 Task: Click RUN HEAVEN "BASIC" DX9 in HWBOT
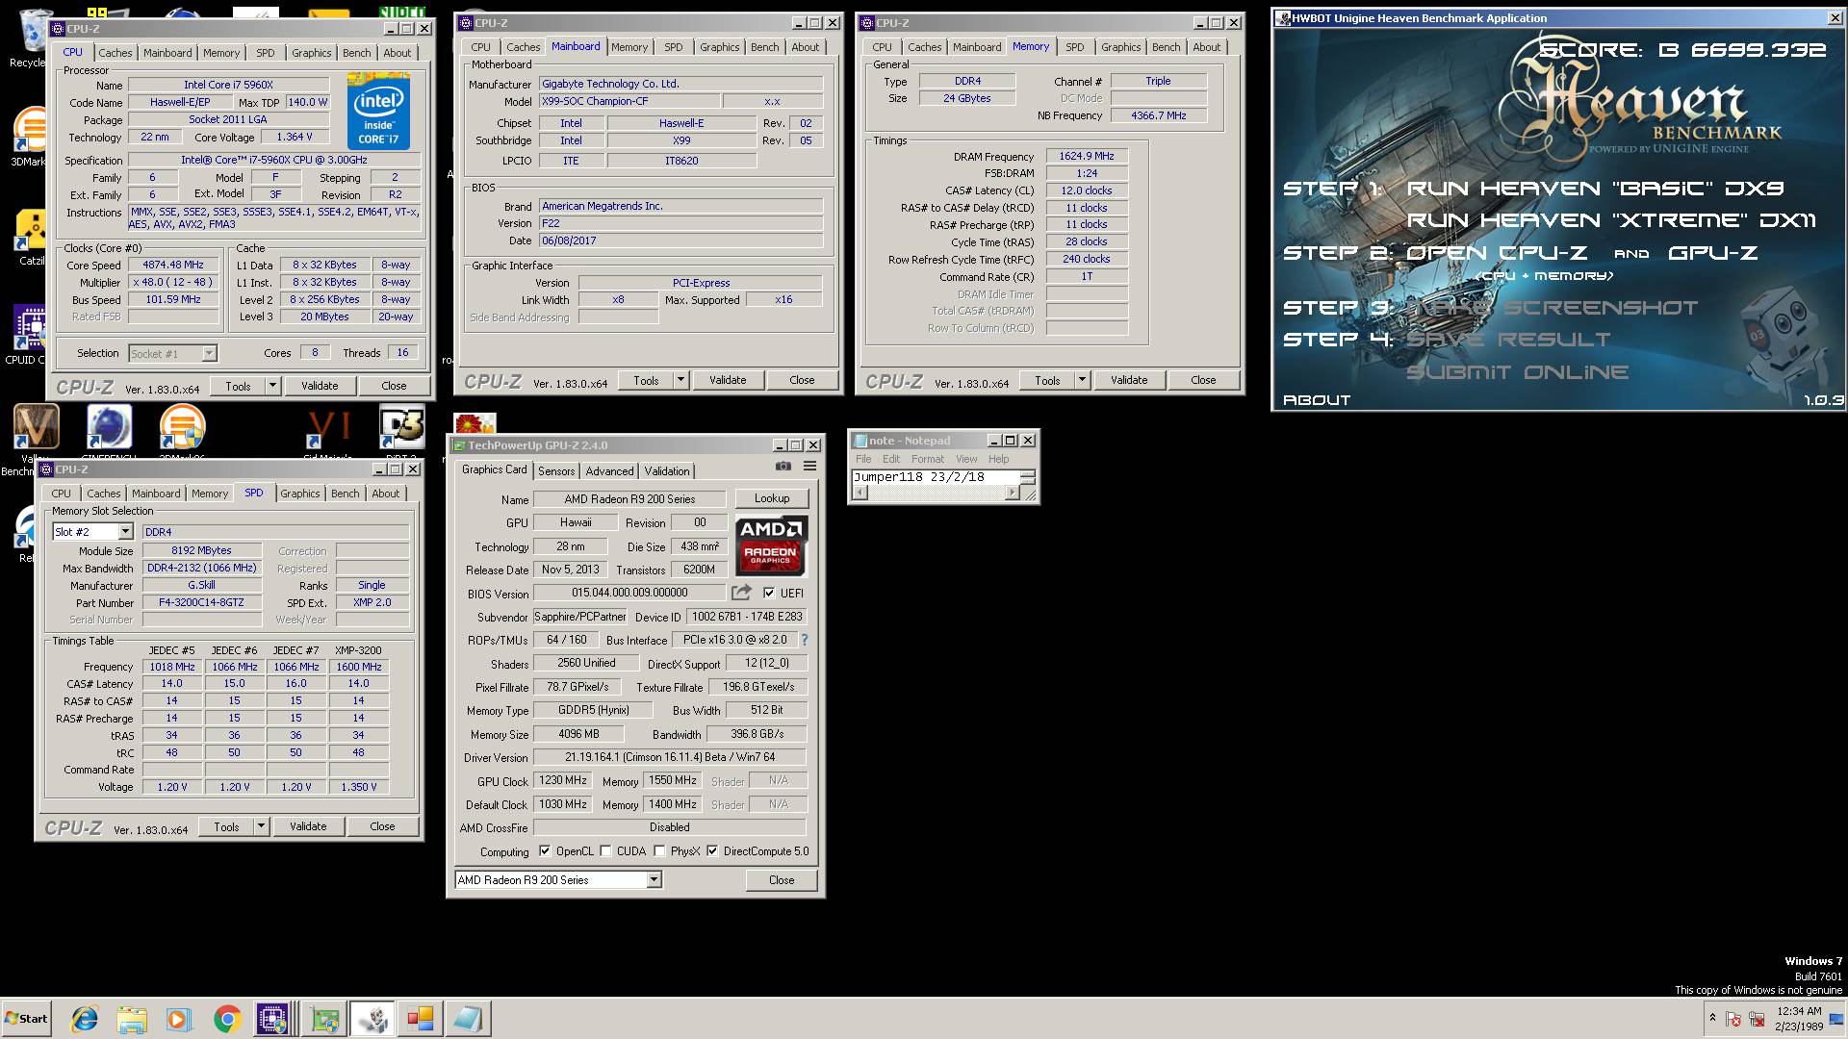[1595, 189]
